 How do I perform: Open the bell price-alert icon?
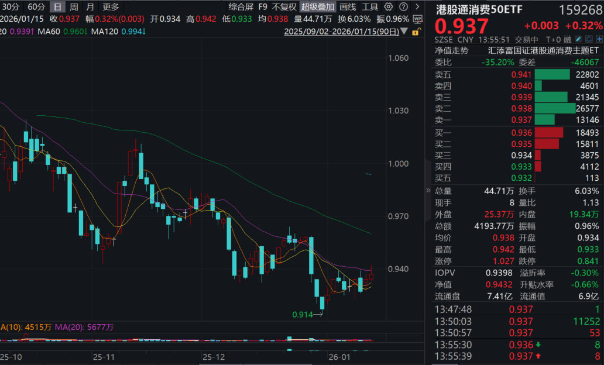(589, 38)
